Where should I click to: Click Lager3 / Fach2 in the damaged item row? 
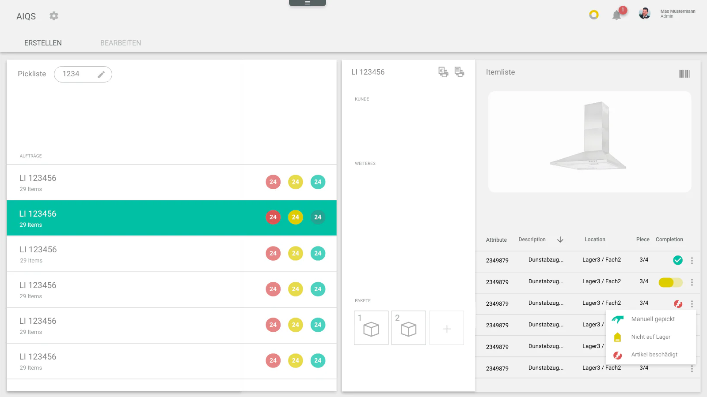[601, 303]
